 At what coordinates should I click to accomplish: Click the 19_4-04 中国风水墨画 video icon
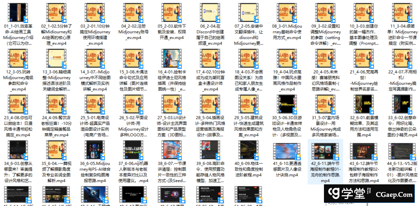pyautogui.click(x=287, y=58)
